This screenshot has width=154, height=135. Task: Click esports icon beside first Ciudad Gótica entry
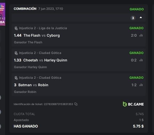click(16, 53)
